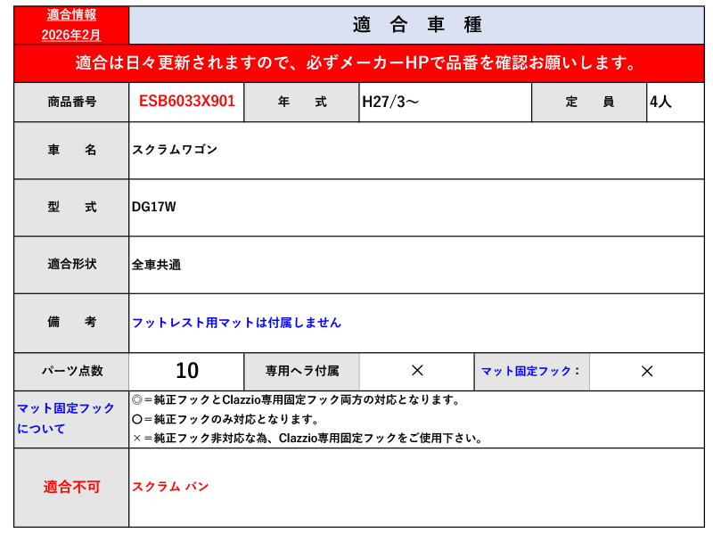713x534 pixels.
Task: Click the 適合情報 underlined heading
Action: pyautogui.click(x=71, y=15)
